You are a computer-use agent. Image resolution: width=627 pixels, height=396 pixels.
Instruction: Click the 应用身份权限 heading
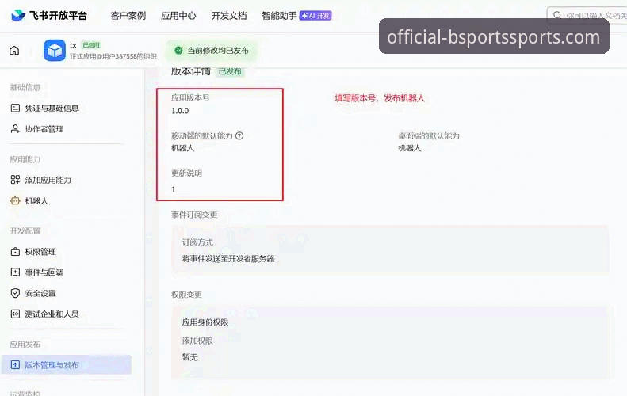(205, 322)
